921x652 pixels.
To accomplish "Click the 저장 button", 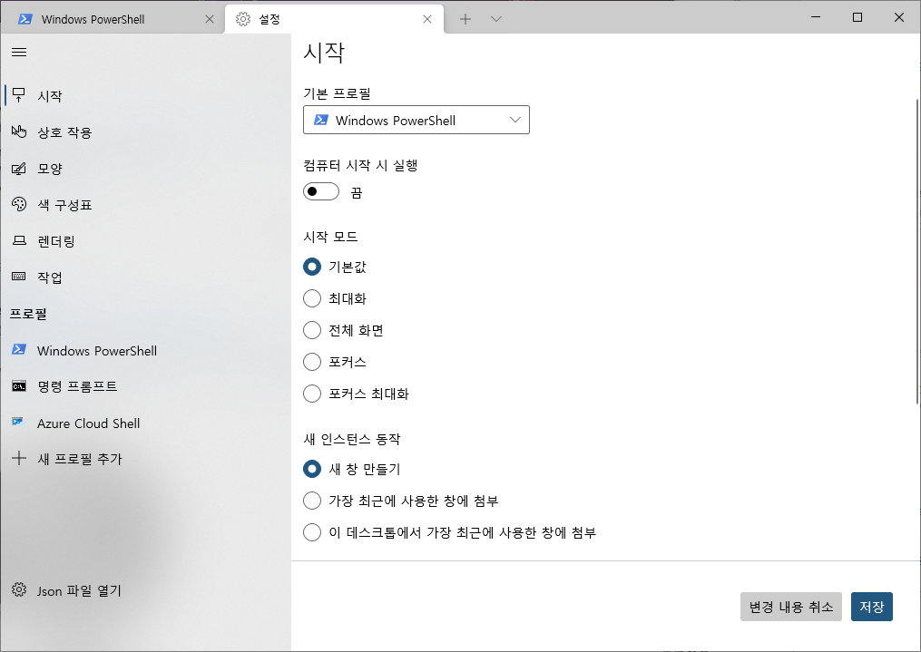I will (x=872, y=607).
